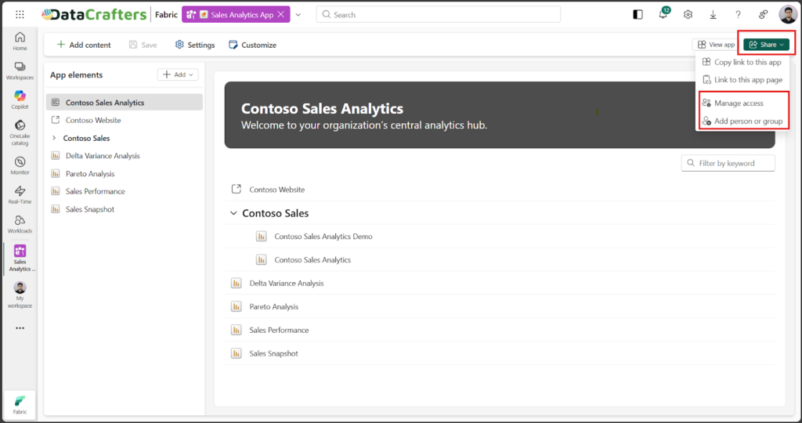Image resolution: width=802 pixels, height=423 pixels.
Task: Choose Add person or group option
Action: click(x=748, y=121)
